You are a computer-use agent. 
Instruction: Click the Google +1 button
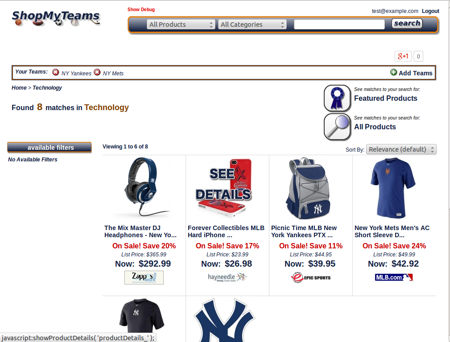tap(403, 56)
